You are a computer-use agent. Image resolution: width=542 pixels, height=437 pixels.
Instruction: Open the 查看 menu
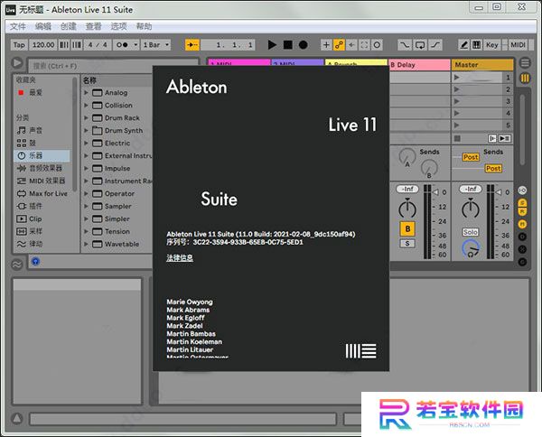click(93, 26)
